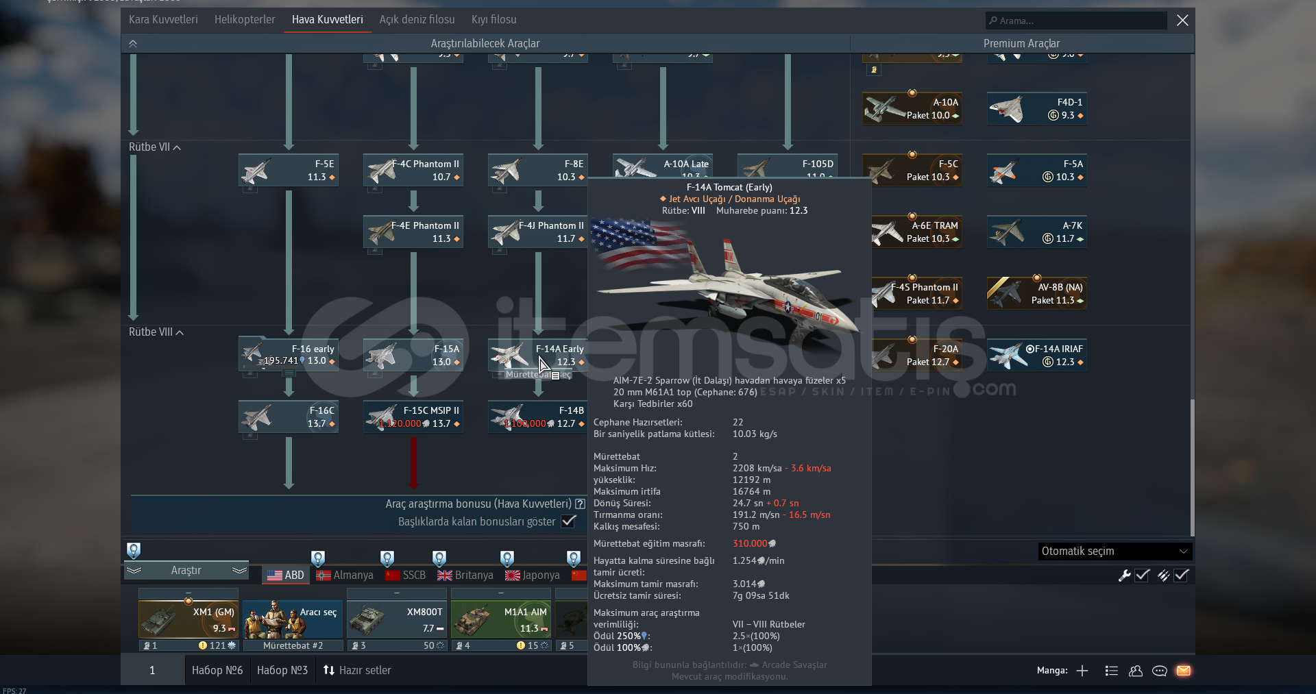Select the XM1 (GM) tank slot
This screenshot has height=694, width=1316.
[188, 619]
